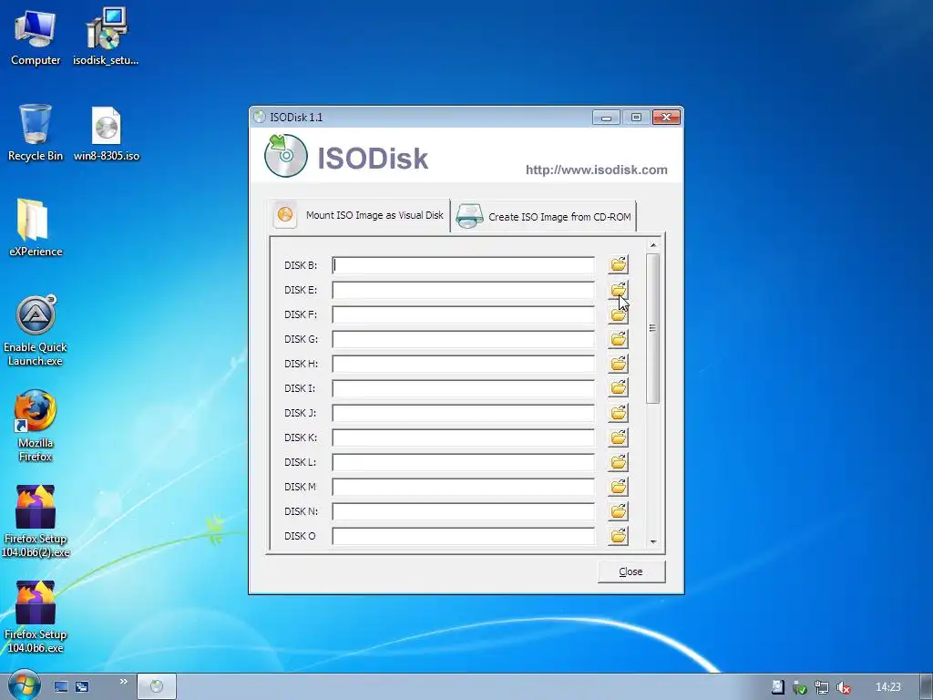This screenshot has width=933, height=700.
Task: Click the first system tray document icon
Action: [778, 687]
